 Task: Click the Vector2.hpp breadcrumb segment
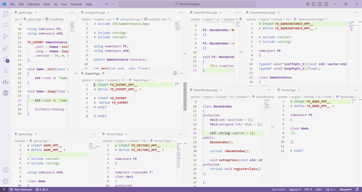160,141
